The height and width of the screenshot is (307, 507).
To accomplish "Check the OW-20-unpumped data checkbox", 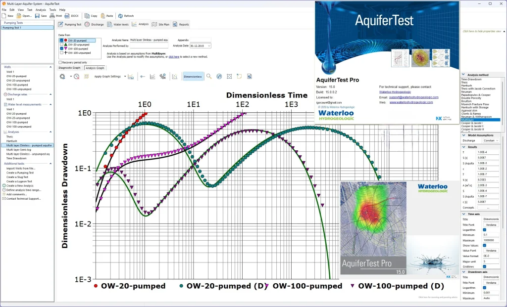I will pyautogui.click(x=61, y=44).
